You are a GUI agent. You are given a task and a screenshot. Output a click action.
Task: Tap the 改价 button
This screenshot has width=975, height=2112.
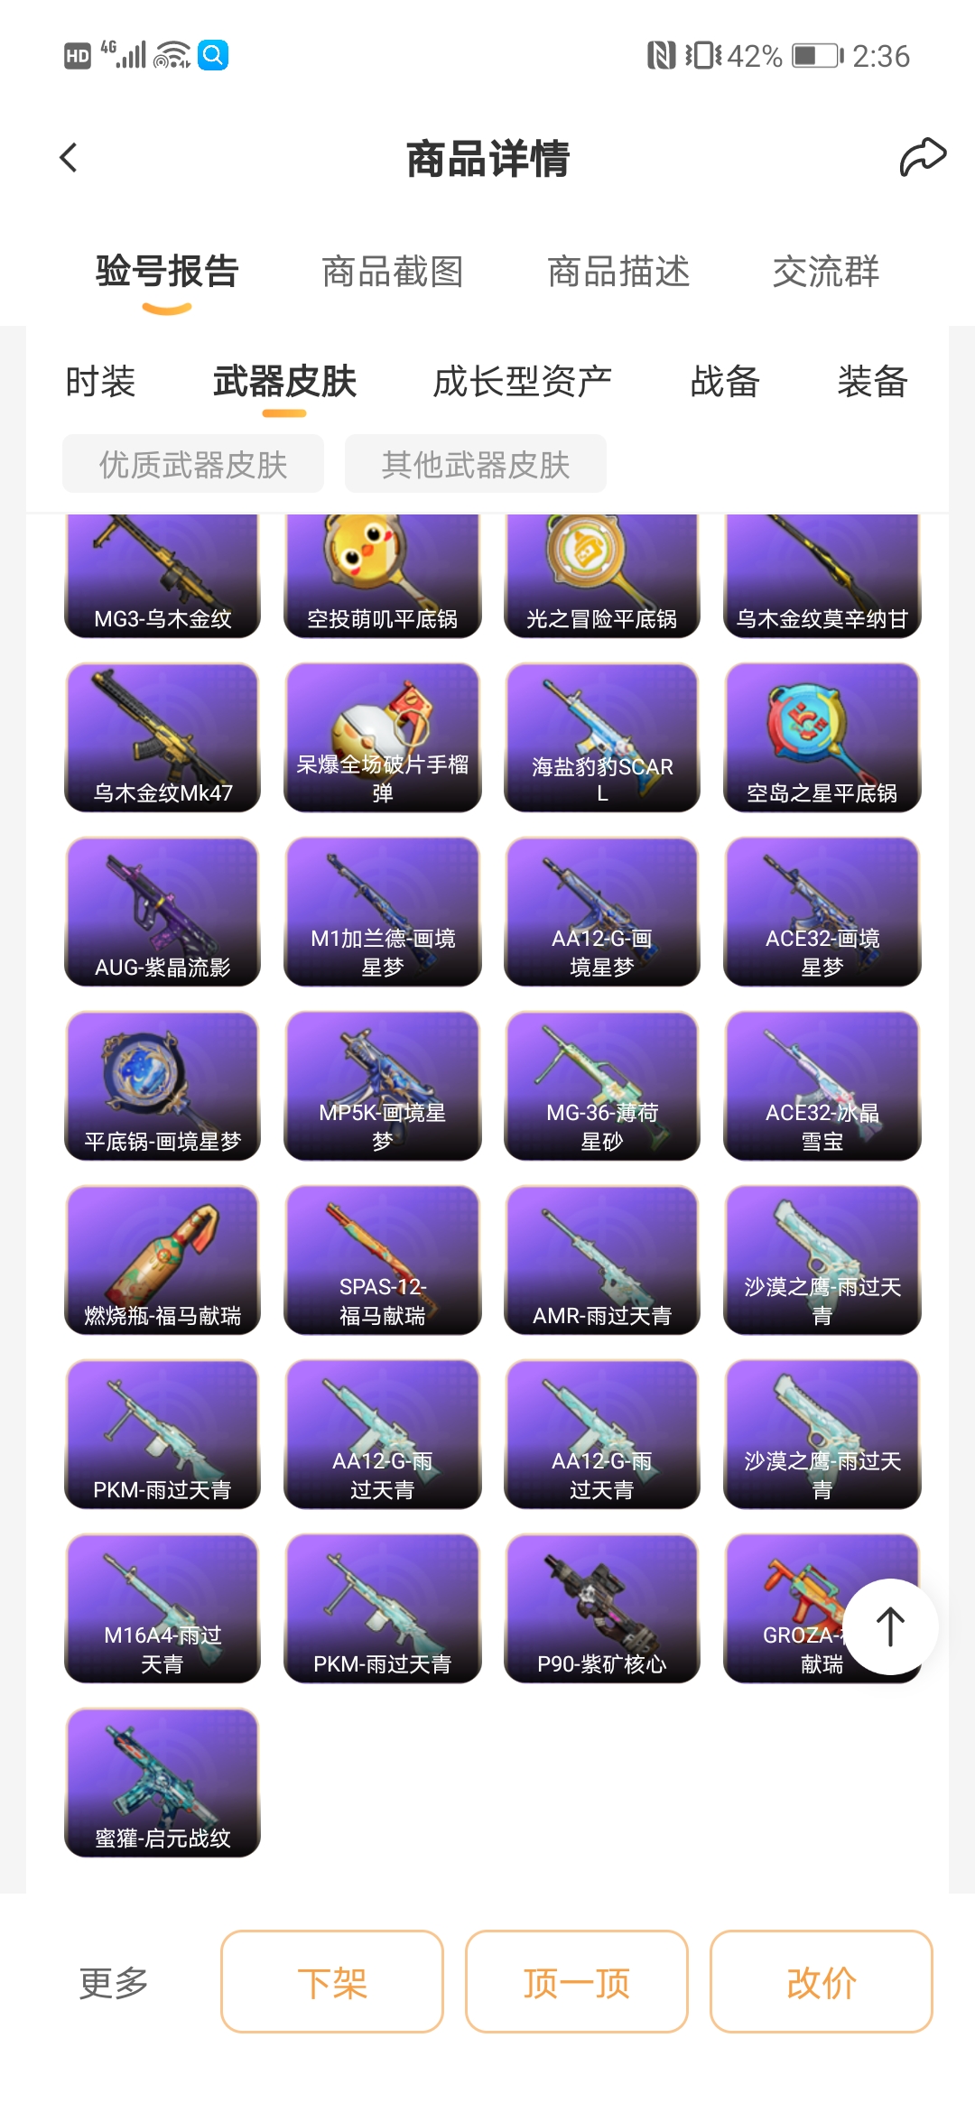click(822, 1982)
